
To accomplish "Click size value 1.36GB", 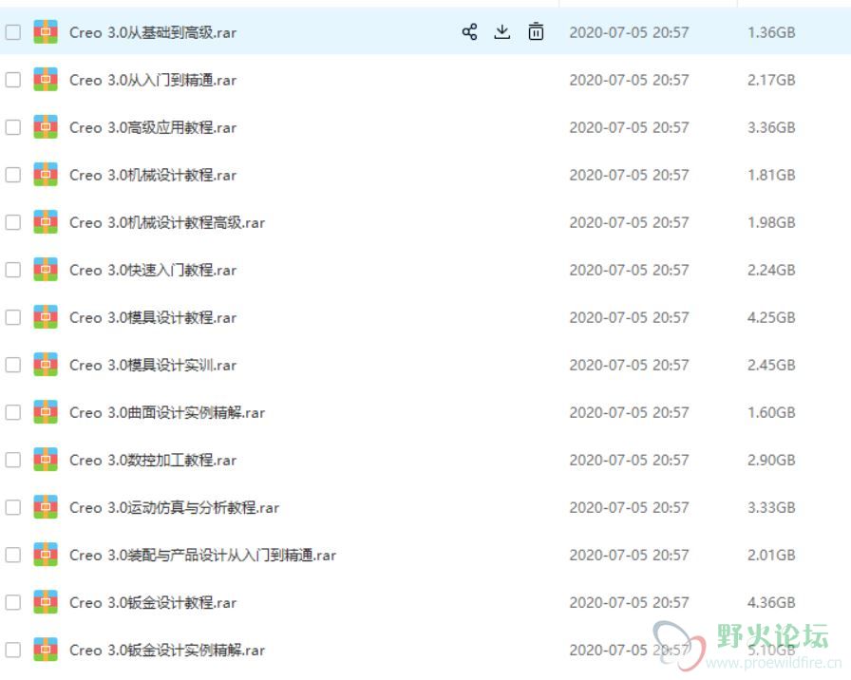I will click(771, 32).
